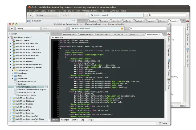The height and width of the screenshot is (130, 196).
Task: Open the Properties side pad in Xamarin Studio
Action: 169,51
